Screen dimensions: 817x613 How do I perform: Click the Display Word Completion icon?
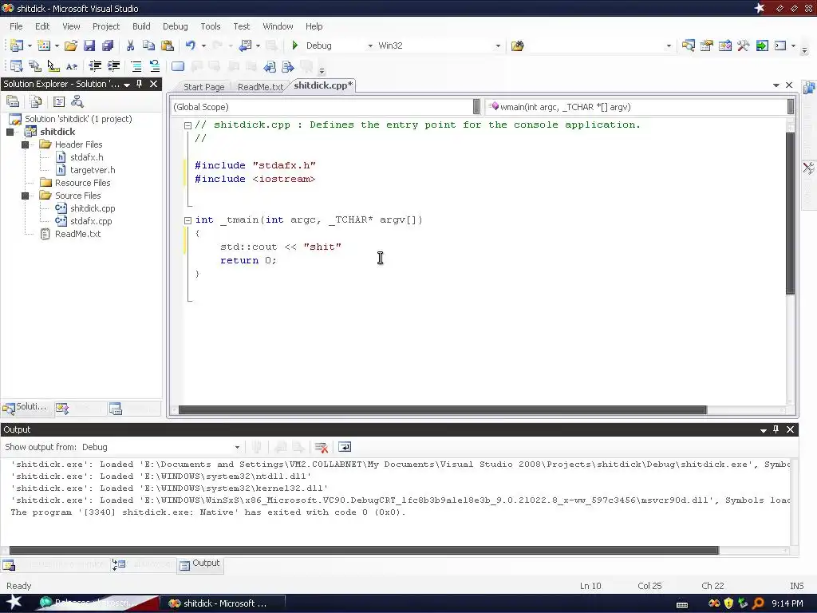point(72,66)
